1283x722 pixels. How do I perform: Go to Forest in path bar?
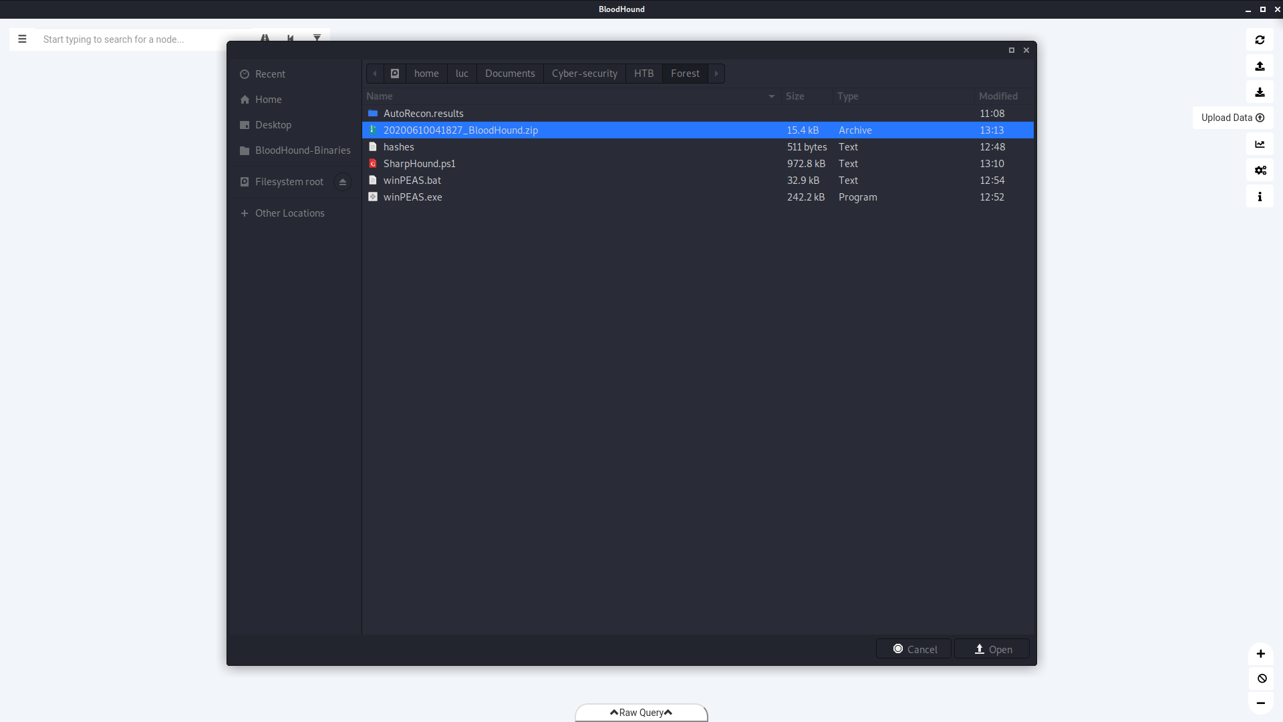[685, 74]
